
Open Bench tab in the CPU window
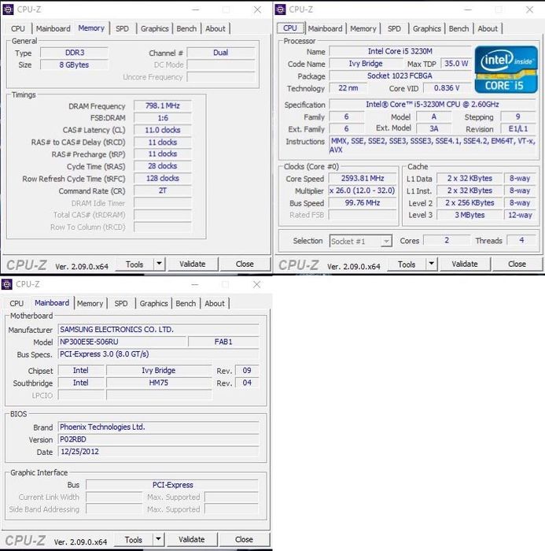tap(458, 28)
